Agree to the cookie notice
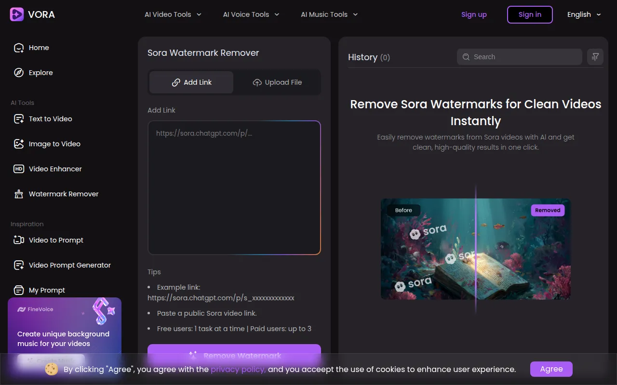Viewport: 617px width, 385px height. 551,369
